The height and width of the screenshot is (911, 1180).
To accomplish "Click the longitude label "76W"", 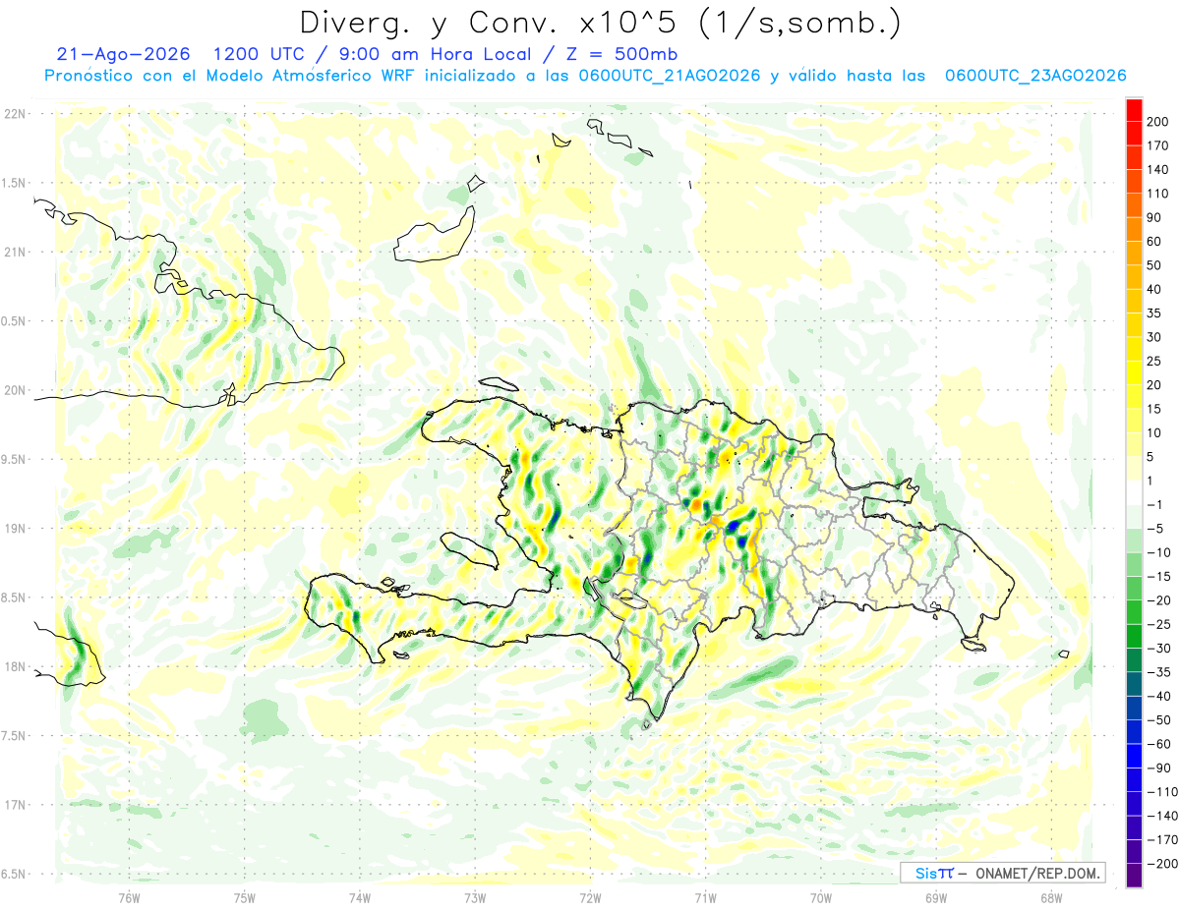I will pos(129,897).
